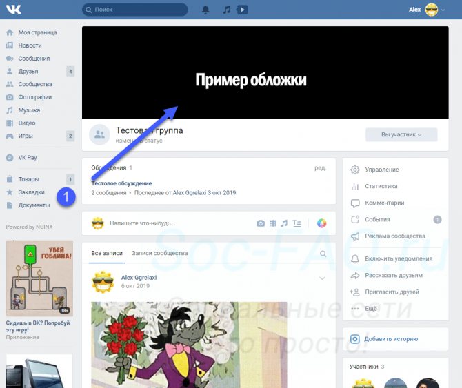The width and height of the screenshot is (462, 388).
Task: Expand the Ещё actions list
Action: click(371, 309)
